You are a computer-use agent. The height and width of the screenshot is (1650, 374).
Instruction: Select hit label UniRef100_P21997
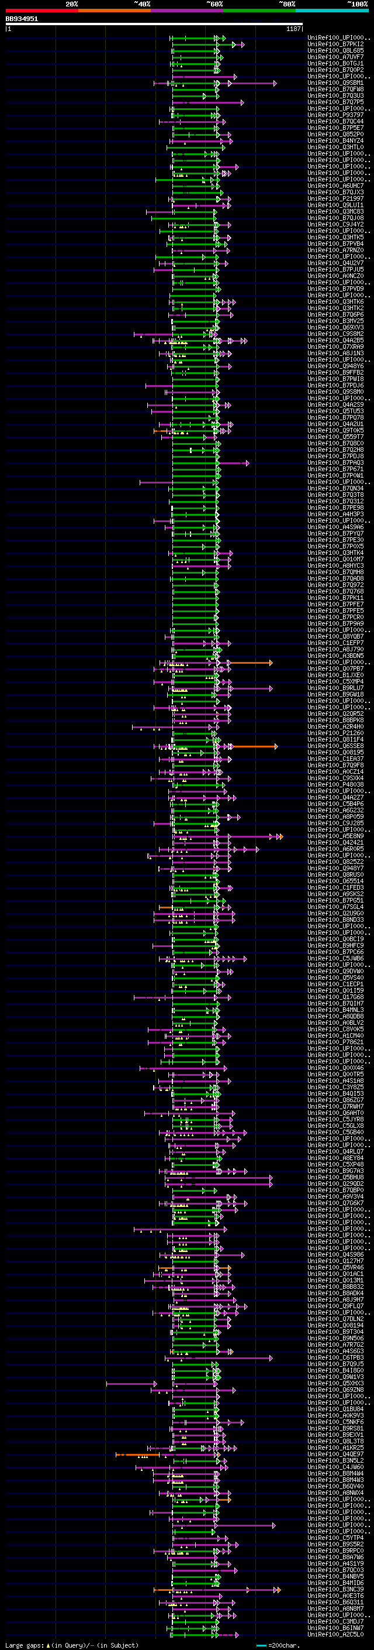335,198
